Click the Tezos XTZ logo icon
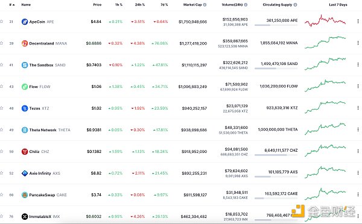This screenshot has width=362, height=224. 25,108
